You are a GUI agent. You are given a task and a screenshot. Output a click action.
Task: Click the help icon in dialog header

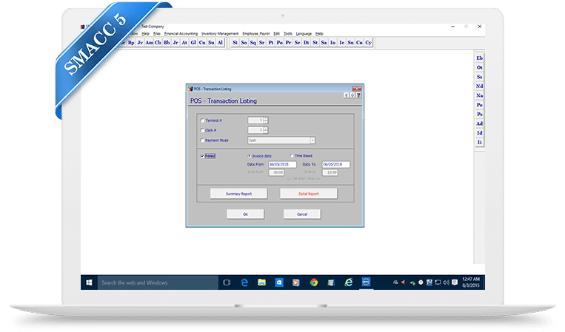point(358,95)
